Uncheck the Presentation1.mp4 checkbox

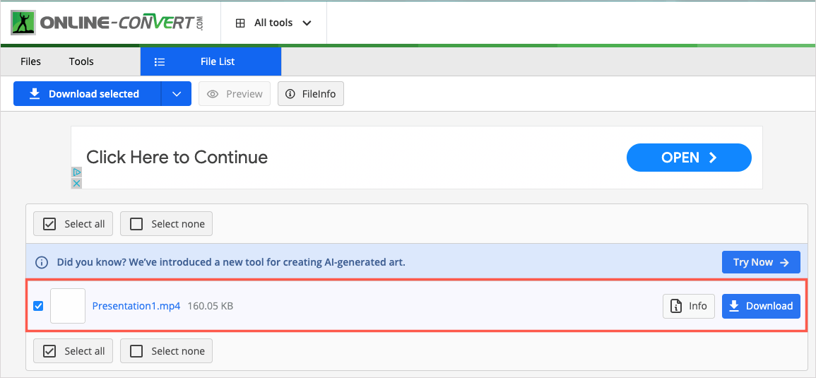38,306
